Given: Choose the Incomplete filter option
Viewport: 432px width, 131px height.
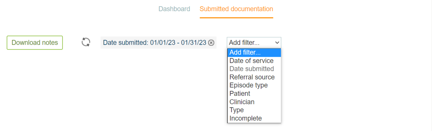Looking at the screenshot, I should click(x=246, y=118).
